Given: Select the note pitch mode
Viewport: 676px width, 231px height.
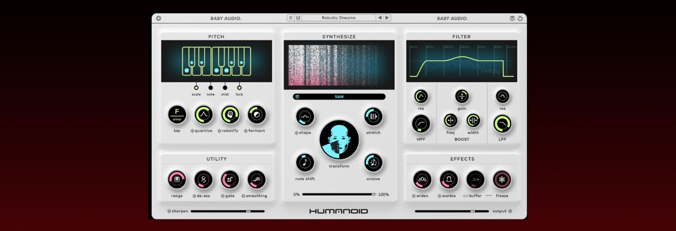Looking at the screenshot, I should click(211, 88).
